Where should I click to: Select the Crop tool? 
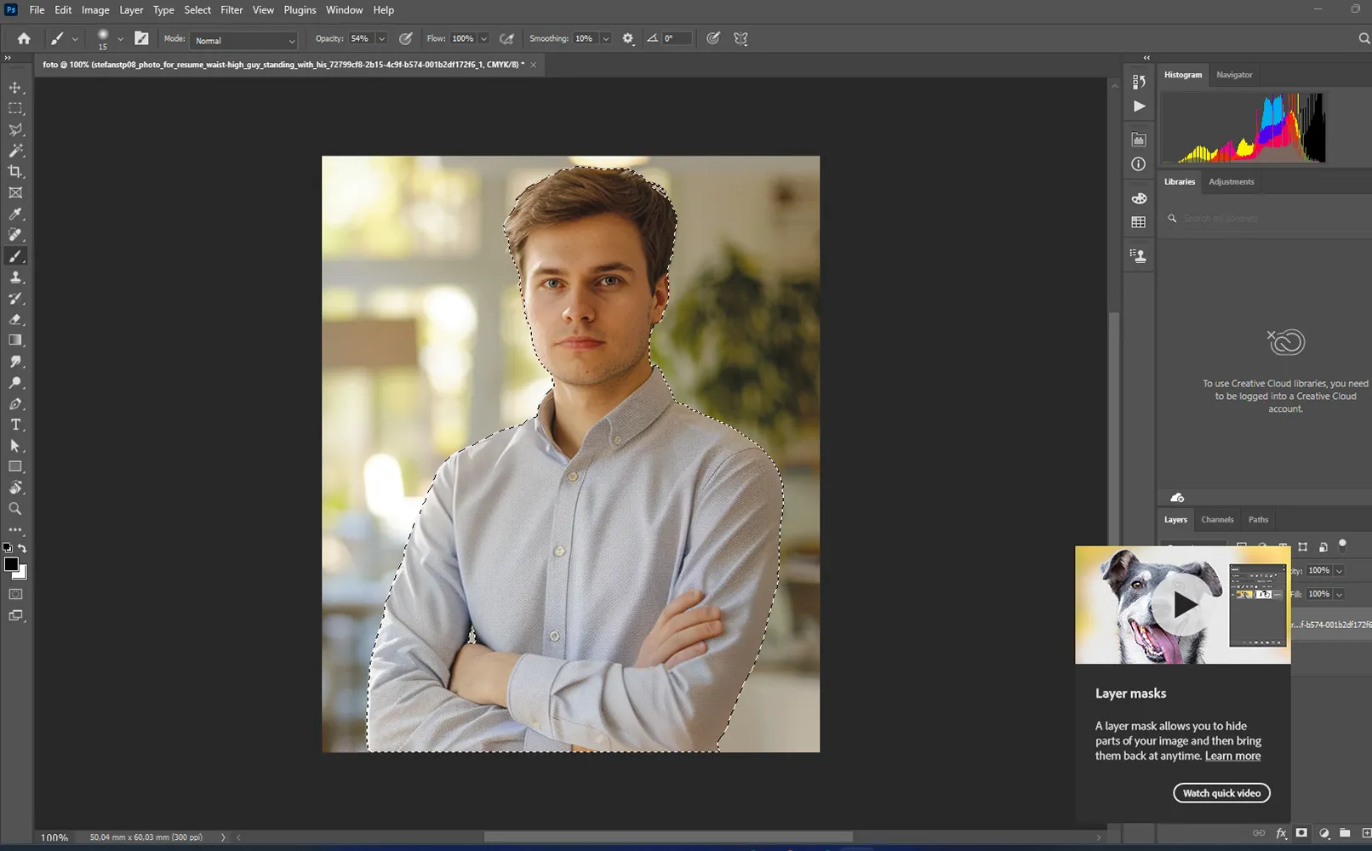(15, 172)
